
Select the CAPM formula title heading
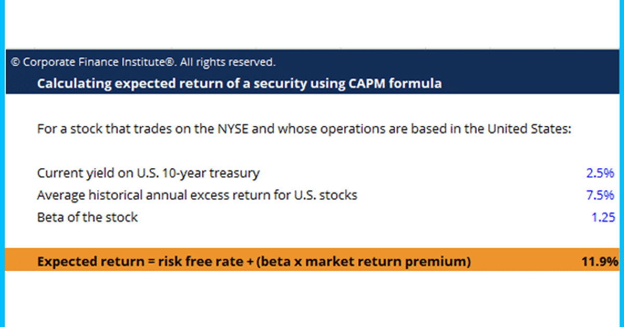pos(239,84)
